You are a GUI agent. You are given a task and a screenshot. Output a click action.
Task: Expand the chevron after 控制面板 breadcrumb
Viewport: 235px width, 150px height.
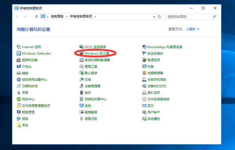(67, 16)
